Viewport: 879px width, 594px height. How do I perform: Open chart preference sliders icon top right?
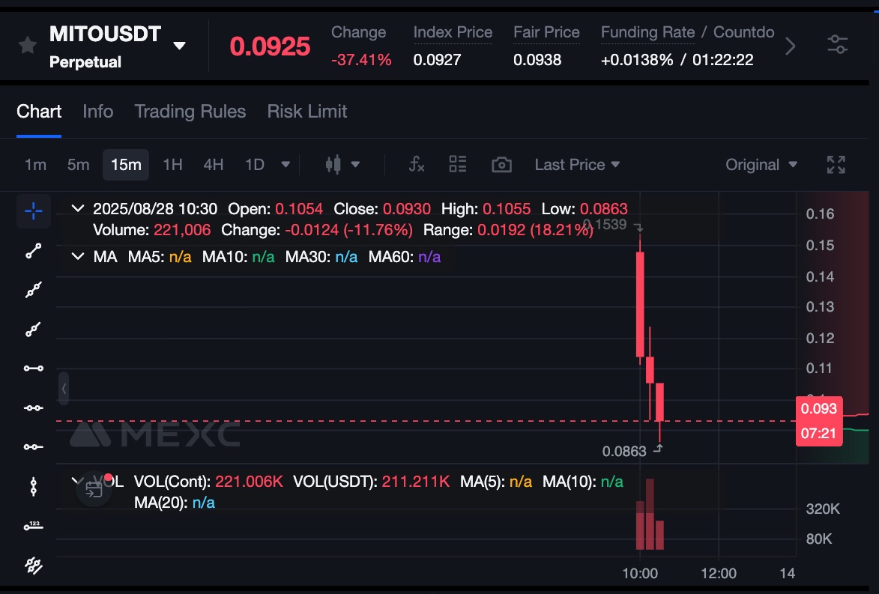[x=838, y=45]
